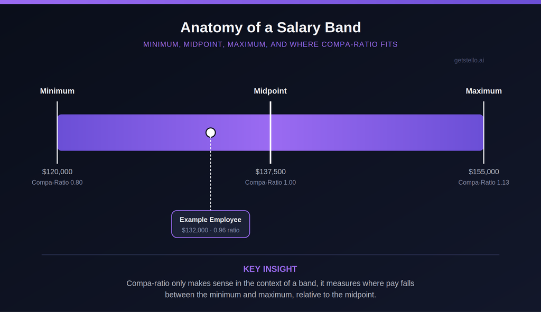Click the Anatomy of a Salary Band title

click(270, 27)
